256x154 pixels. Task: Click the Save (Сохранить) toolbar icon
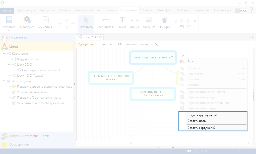click(9, 20)
